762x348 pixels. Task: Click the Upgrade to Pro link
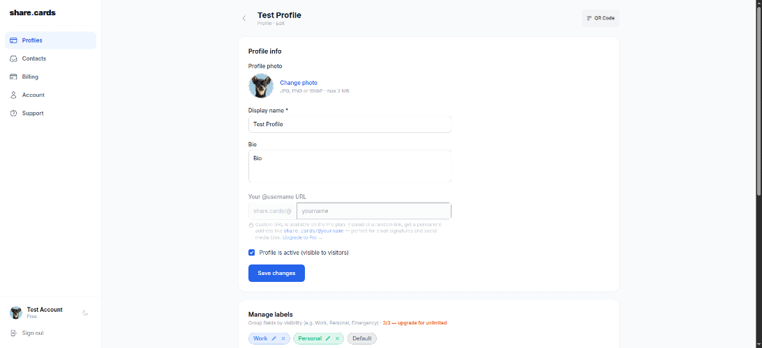click(x=303, y=237)
